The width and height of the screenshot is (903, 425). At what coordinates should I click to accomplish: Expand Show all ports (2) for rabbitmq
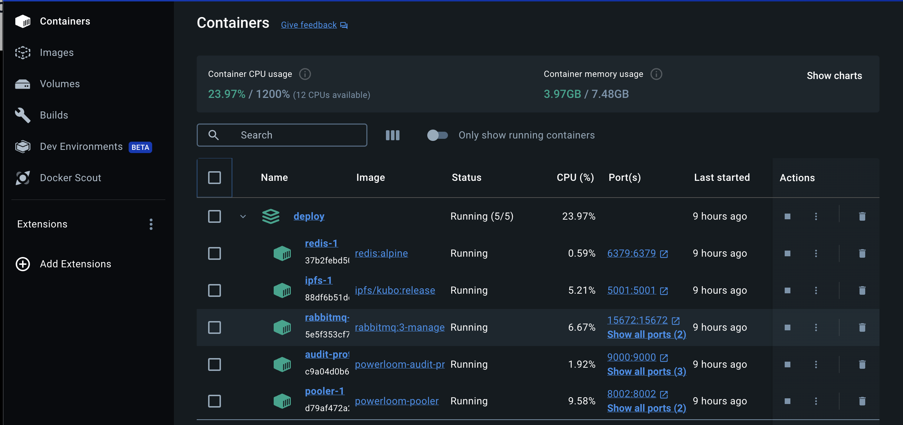[646, 335]
